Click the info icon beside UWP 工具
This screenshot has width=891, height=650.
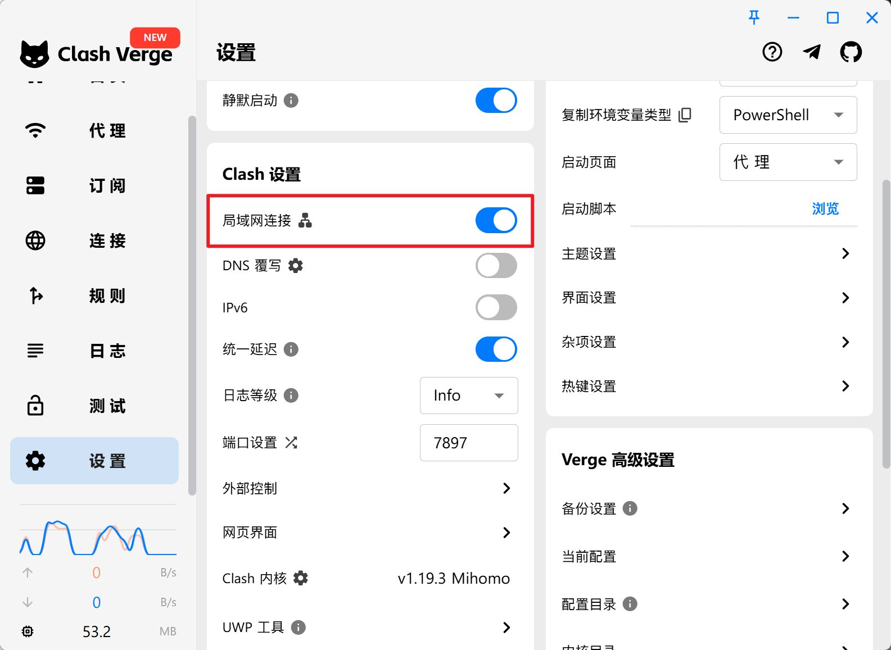pyautogui.click(x=298, y=627)
